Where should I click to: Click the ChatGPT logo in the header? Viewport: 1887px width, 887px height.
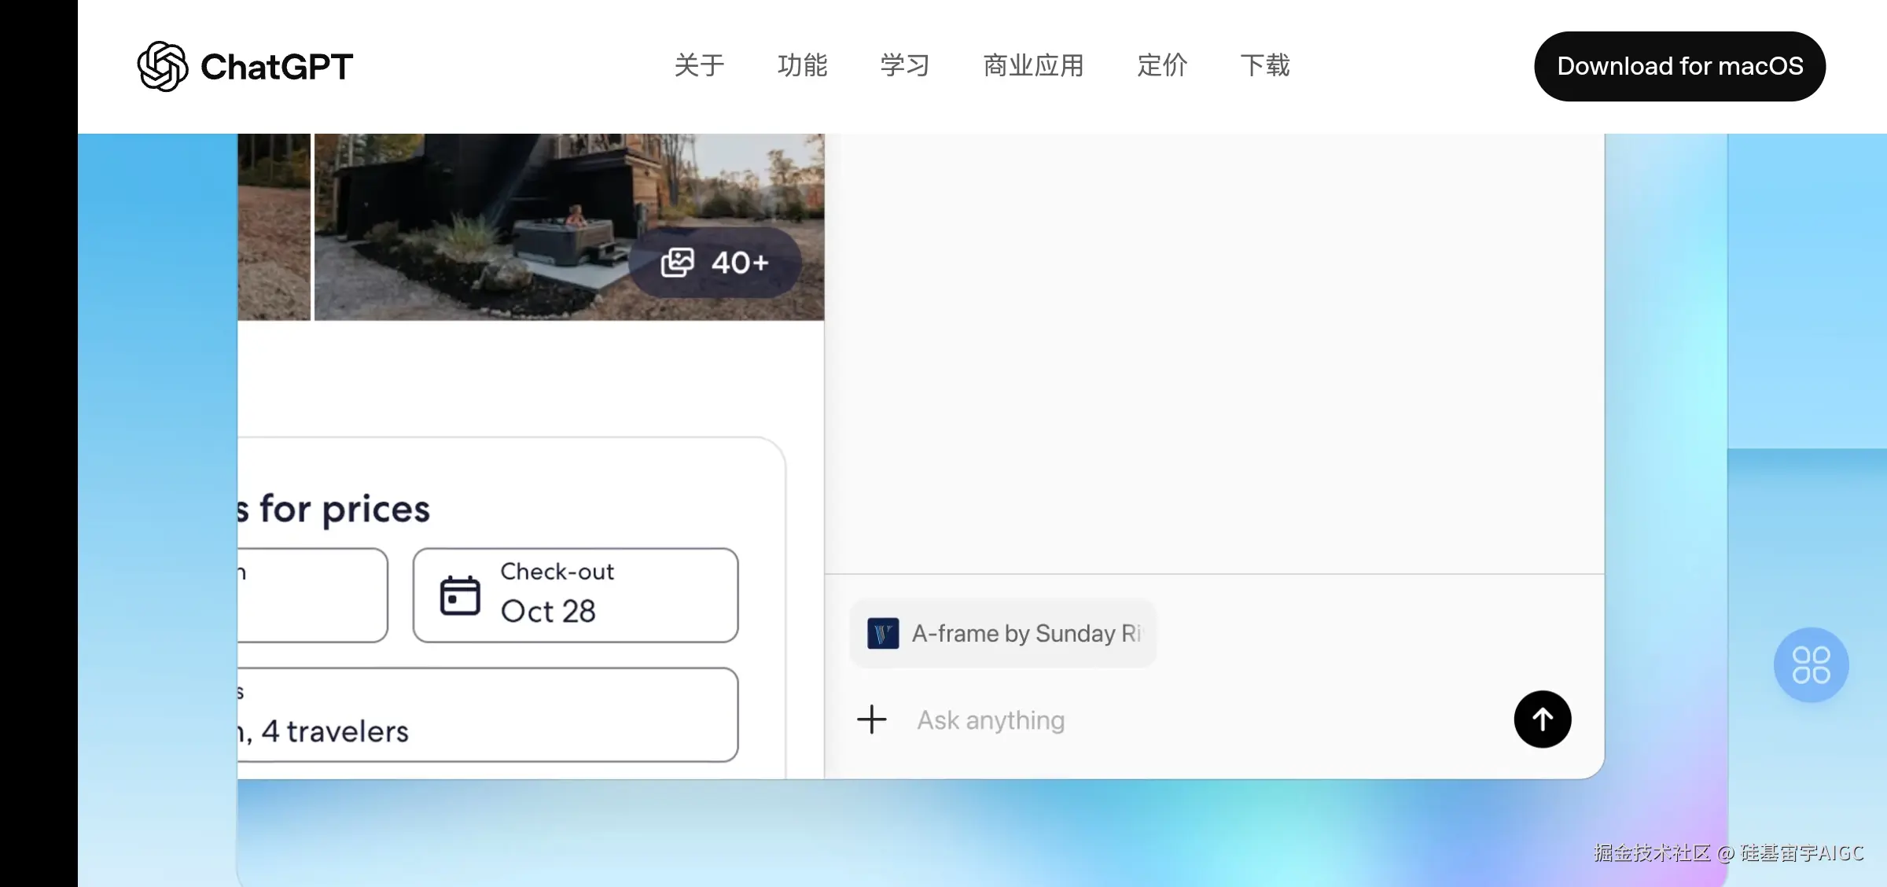(x=245, y=66)
